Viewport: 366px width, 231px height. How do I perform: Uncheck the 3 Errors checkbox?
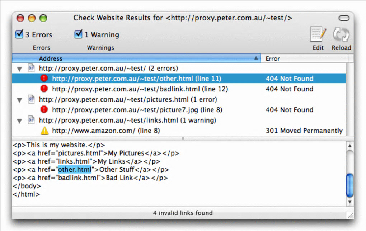pos(19,34)
